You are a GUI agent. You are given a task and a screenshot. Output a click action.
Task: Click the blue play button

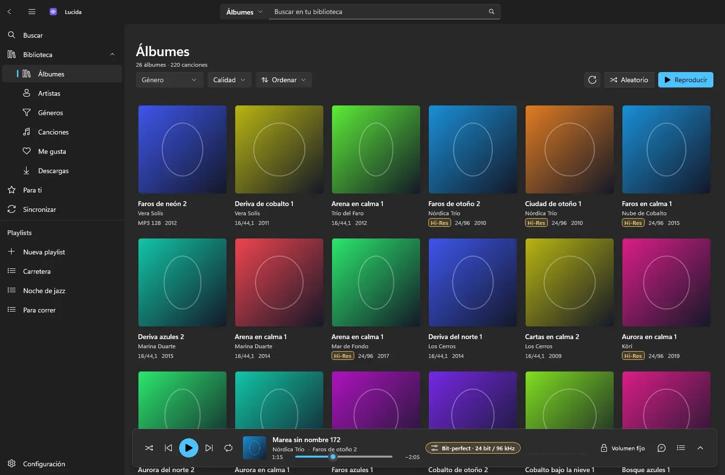[x=189, y=448]
